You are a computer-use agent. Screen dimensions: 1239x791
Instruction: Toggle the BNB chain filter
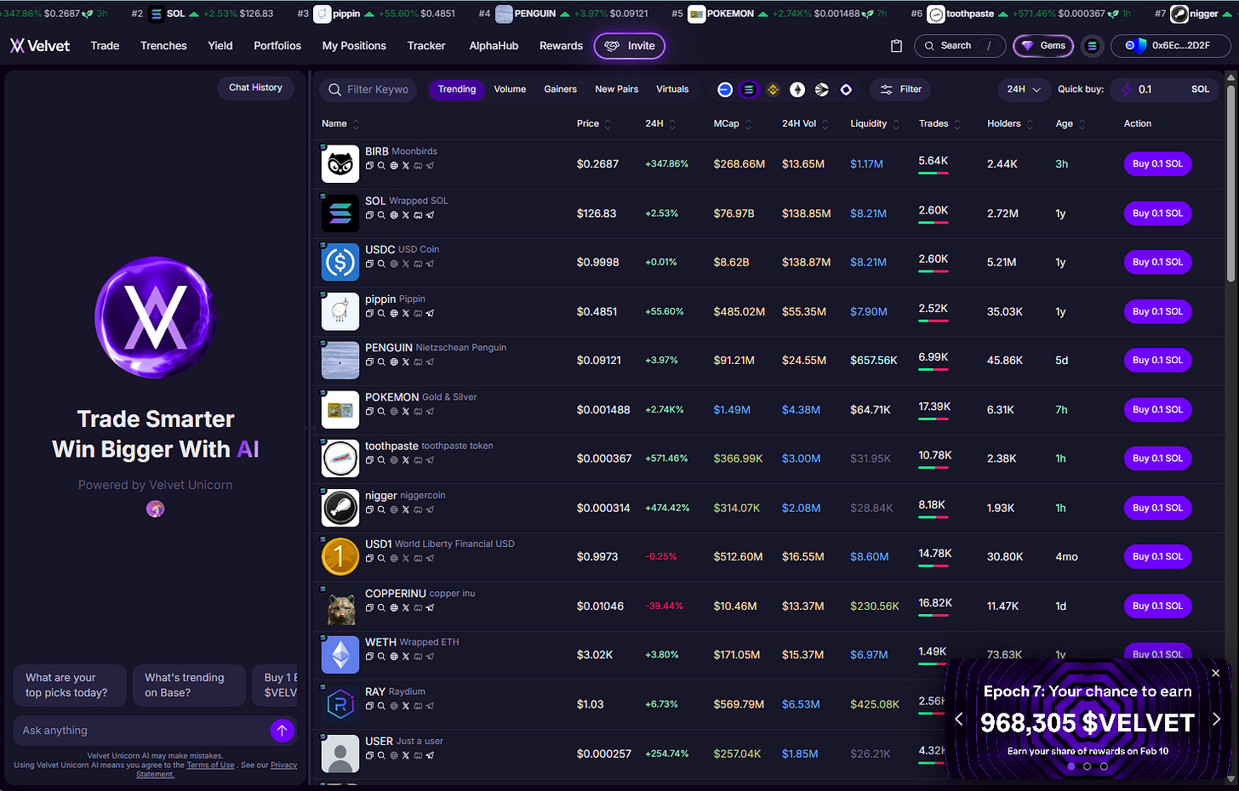(773, 89)
